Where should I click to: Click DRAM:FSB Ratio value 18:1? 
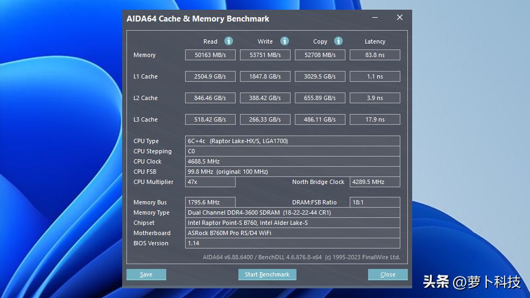point(375,202)
